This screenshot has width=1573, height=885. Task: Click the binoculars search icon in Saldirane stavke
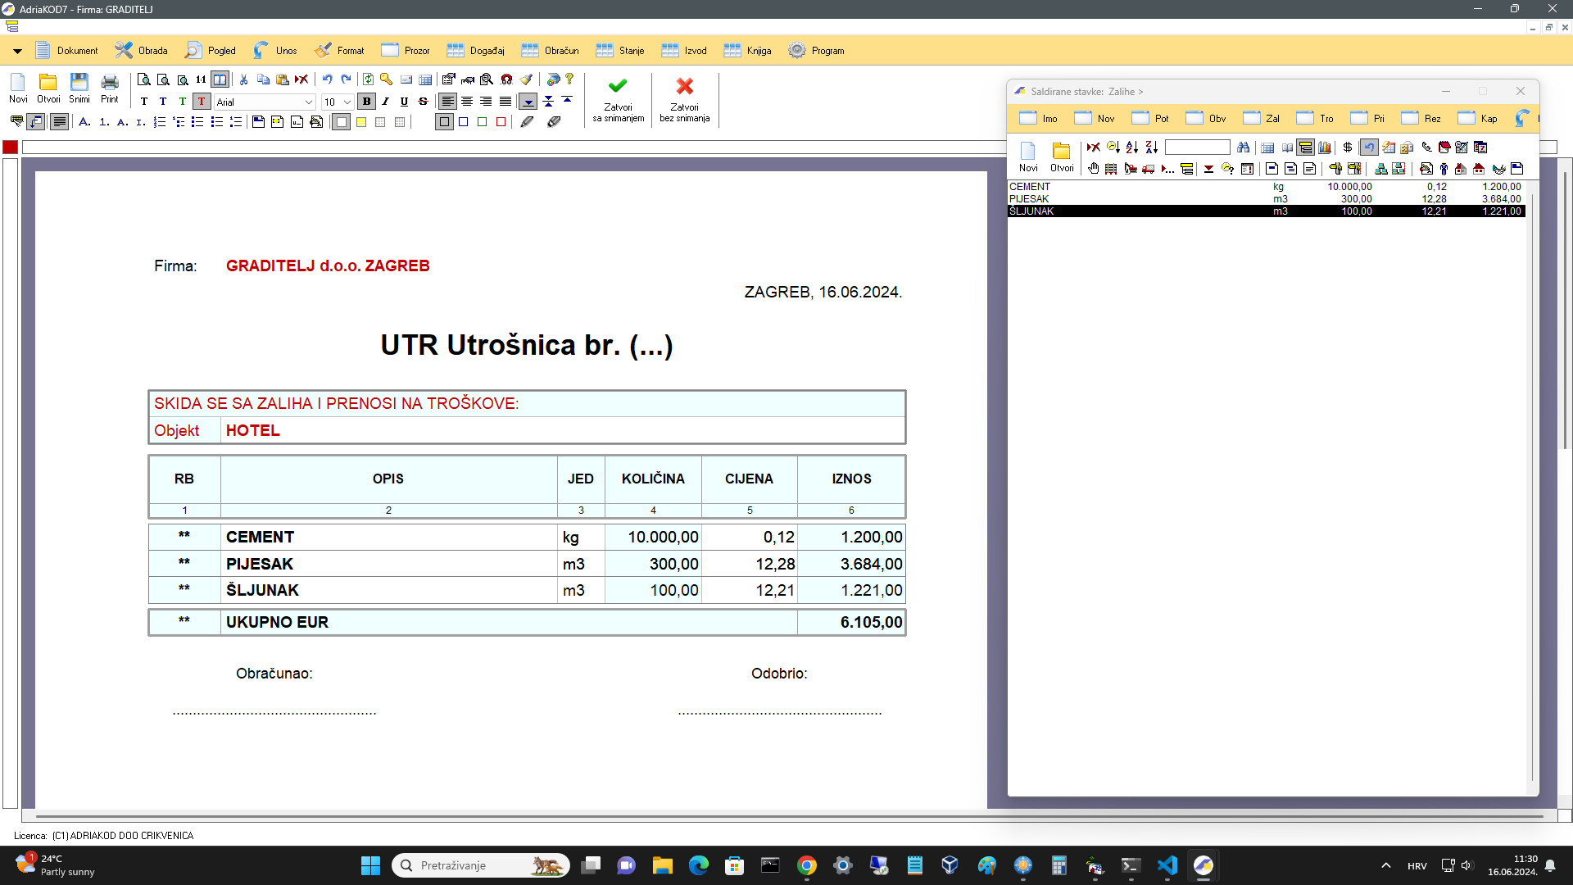(1244, 147)
